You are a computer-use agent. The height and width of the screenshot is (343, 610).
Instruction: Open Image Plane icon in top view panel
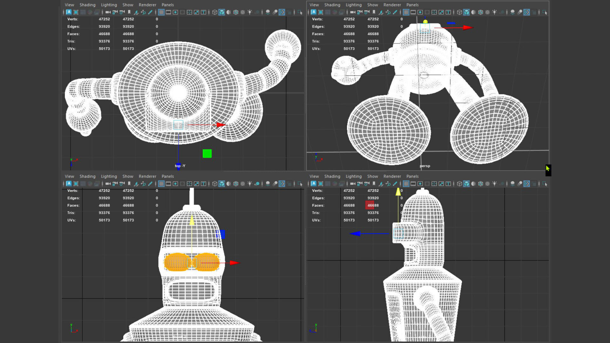point(136,12)
